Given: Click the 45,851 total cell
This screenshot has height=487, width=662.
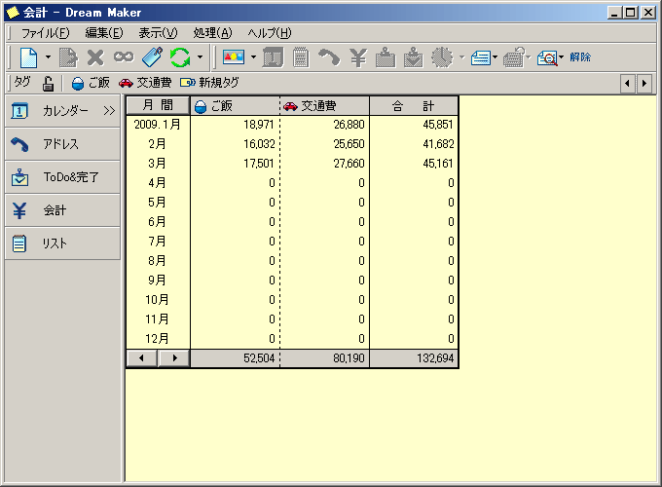Looking at the screenshot, I should coord(414,125).
